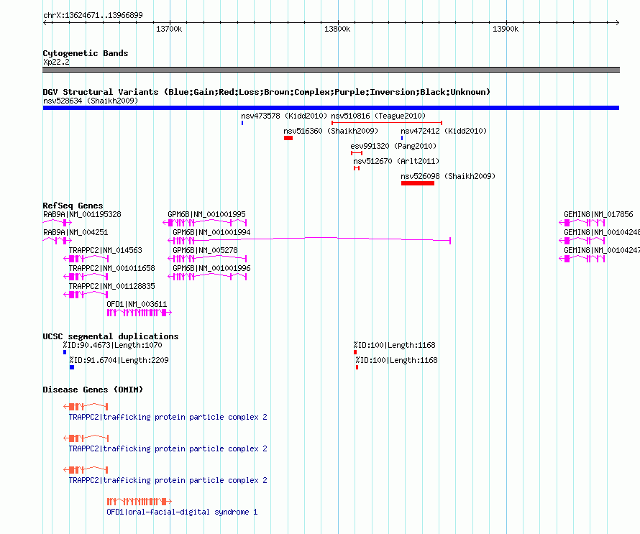
Task: Click the gray Xp22.2 cytogenetic band bar
Action: point(331,70)
